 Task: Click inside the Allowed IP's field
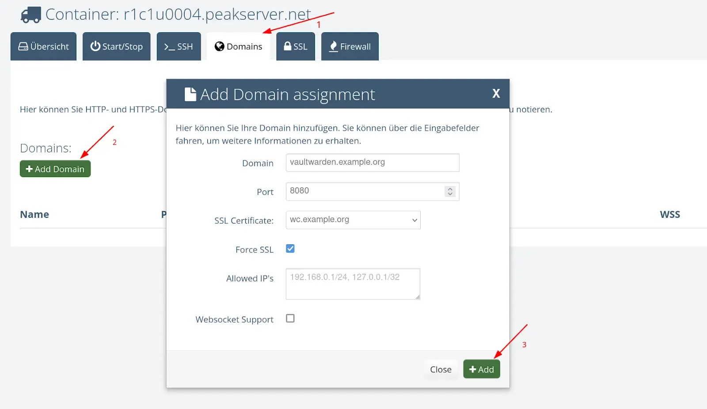(x=353, y=284)
